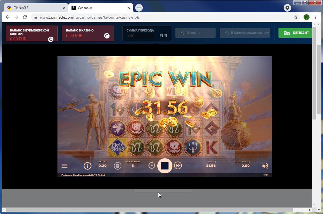
Task: Click the TOTAL WIN 0.00 value
Action: coord(246,166)
